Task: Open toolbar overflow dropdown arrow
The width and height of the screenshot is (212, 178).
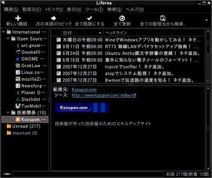Action: (x=206, y=20)
